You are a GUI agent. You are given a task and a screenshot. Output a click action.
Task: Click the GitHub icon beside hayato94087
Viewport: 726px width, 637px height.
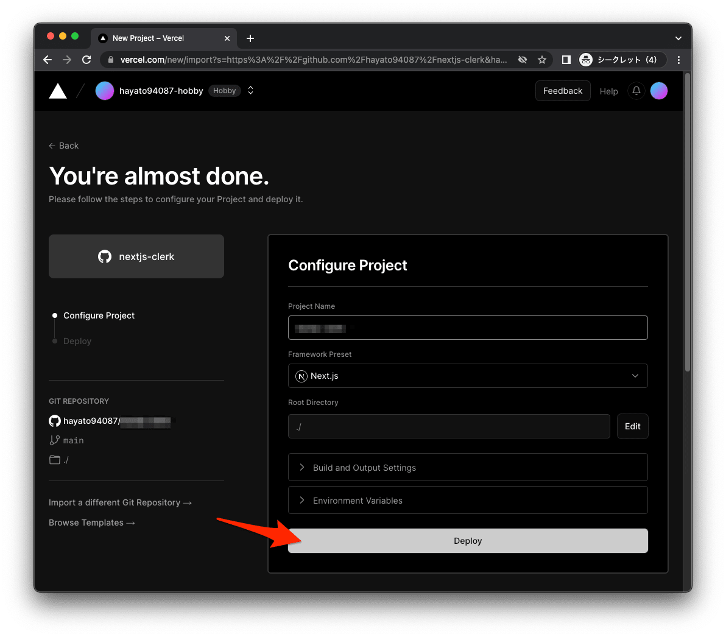click(x=55, y=421)
